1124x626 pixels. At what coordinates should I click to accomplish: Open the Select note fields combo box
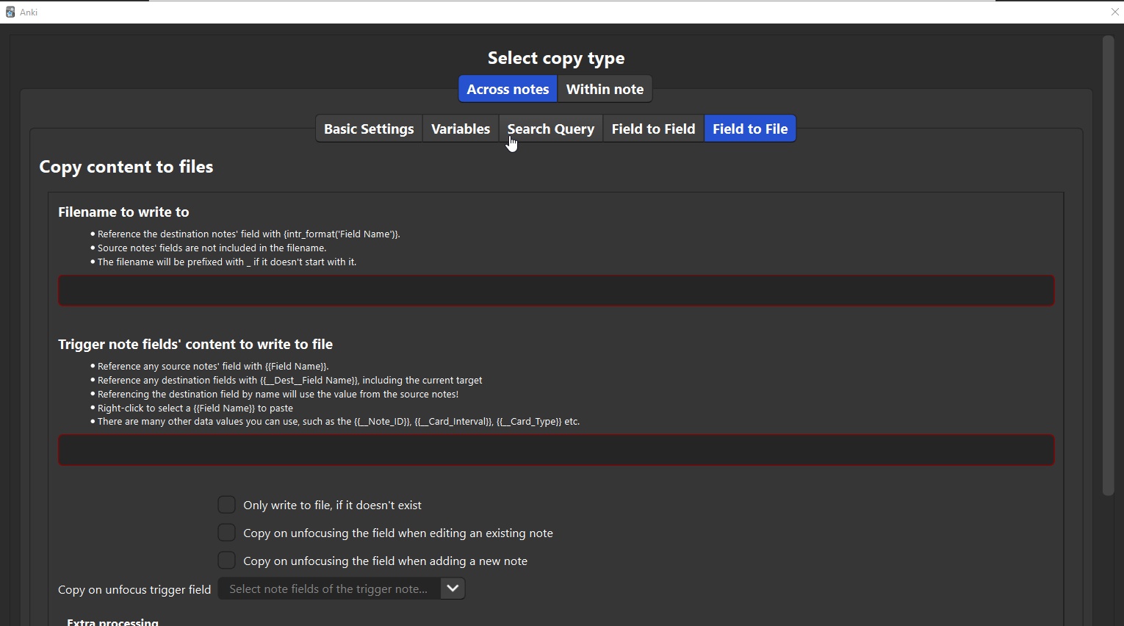(329, 589)
